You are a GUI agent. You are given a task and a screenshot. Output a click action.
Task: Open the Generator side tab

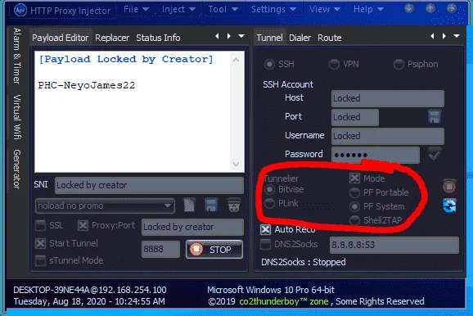click(17, 169)
